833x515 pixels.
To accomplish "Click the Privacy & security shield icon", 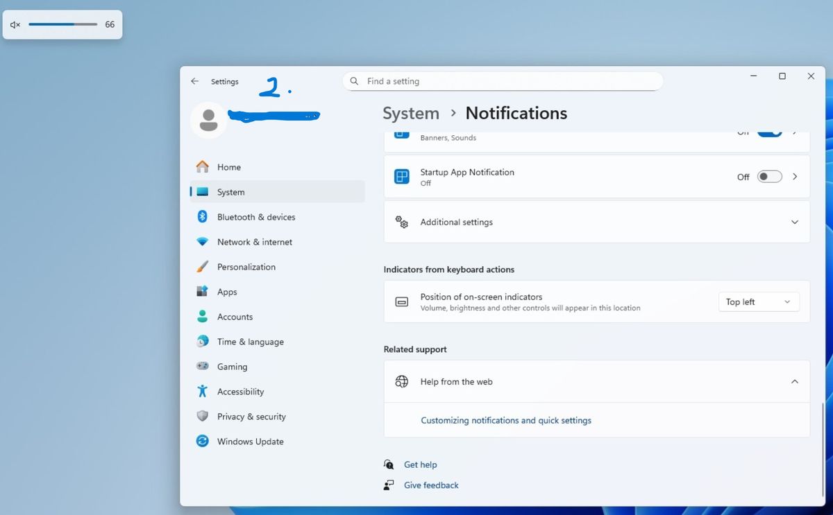I will pyautogui.click(x=202, y=417).
